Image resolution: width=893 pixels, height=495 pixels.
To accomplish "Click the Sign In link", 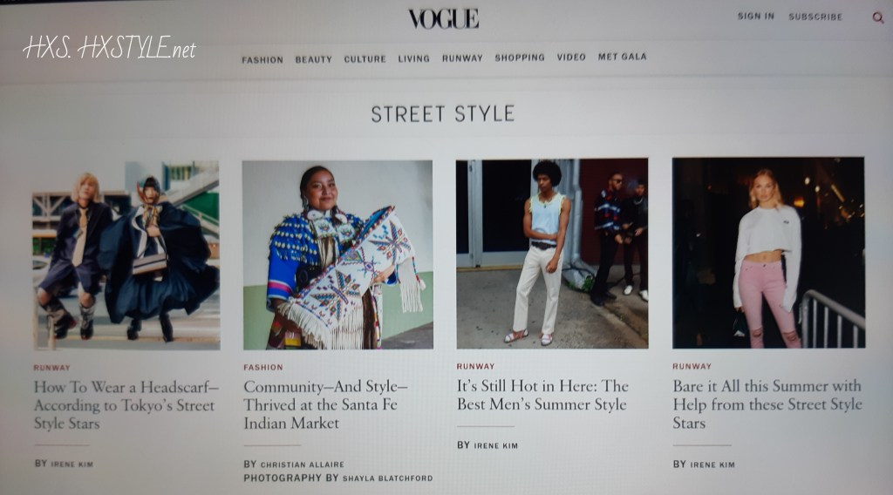I will (756, 16).
